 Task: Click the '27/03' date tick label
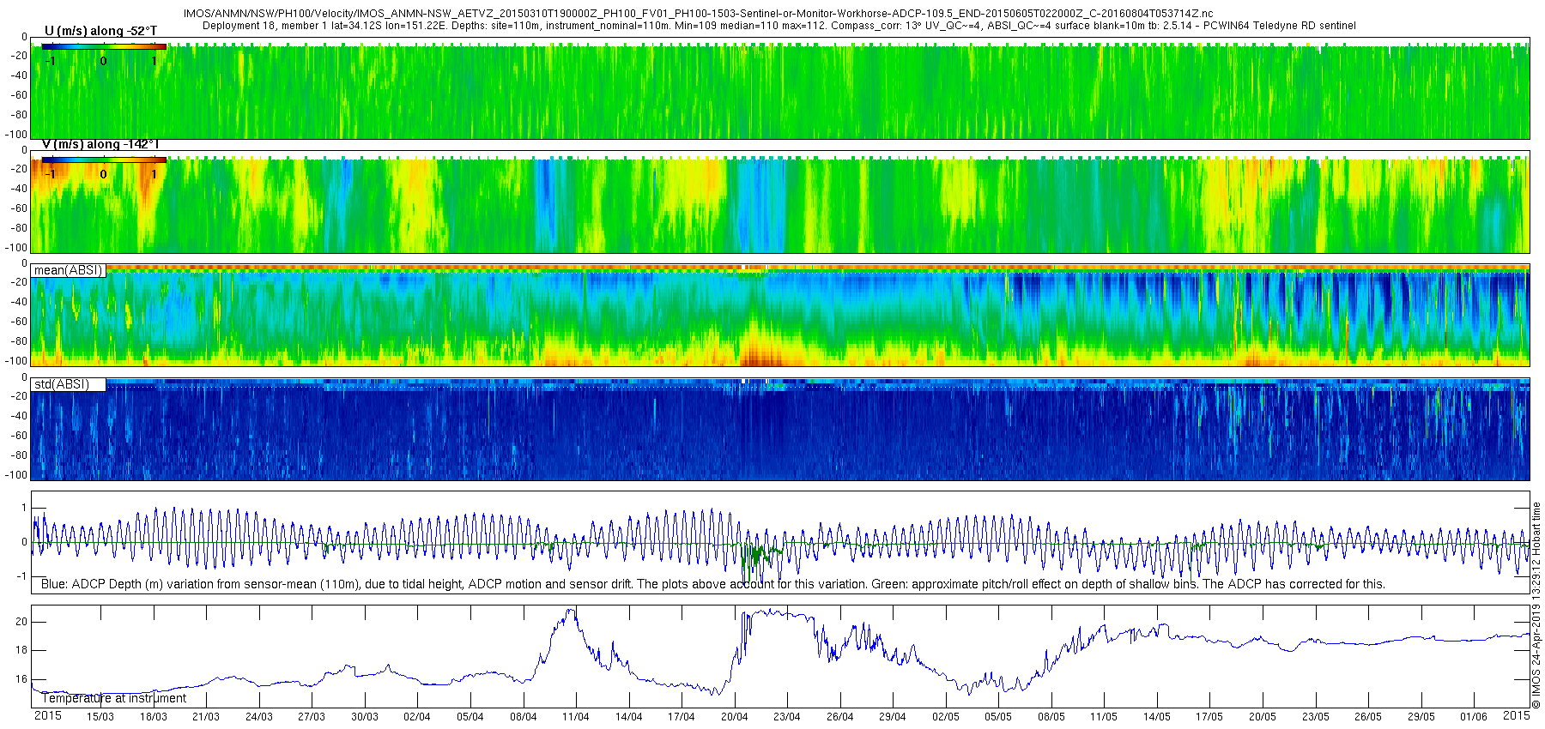[x=312, y=717]
